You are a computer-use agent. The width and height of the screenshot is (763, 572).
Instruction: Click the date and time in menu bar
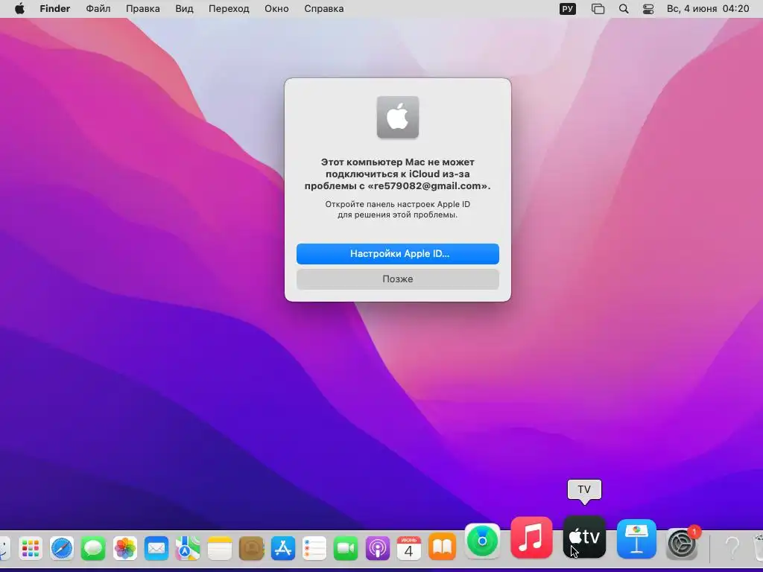coord(708,9)
